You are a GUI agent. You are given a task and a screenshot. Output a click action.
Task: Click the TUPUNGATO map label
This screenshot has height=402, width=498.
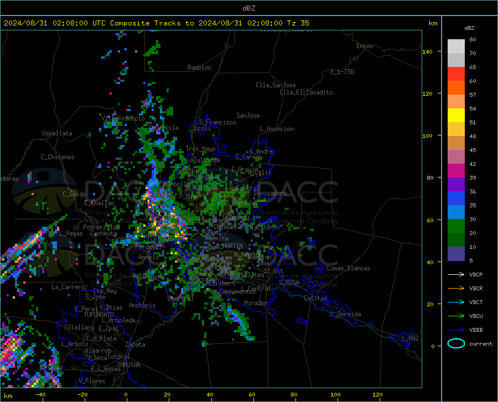(x=99, y=315)
